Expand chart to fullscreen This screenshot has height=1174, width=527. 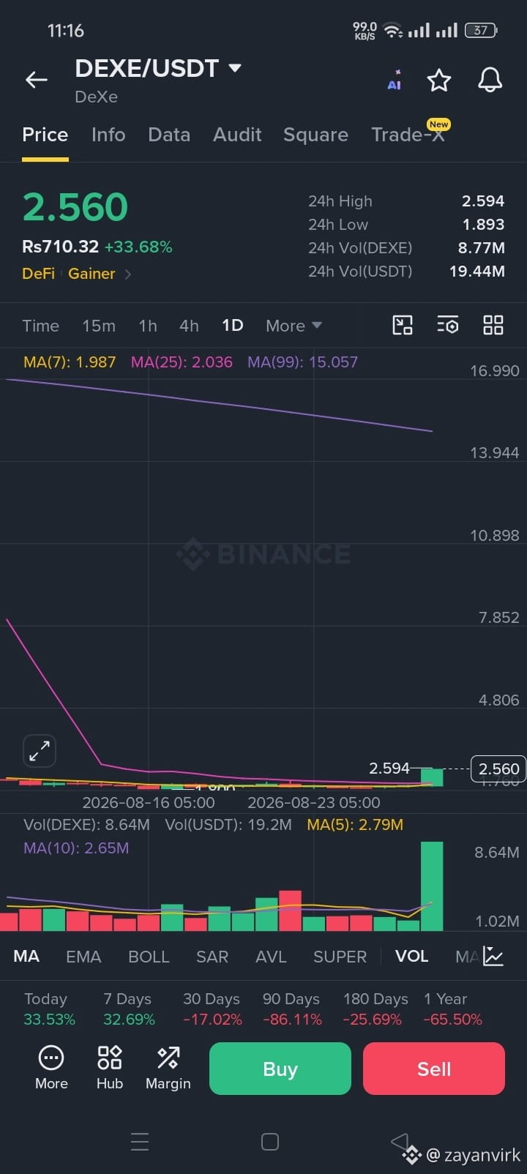40,750
